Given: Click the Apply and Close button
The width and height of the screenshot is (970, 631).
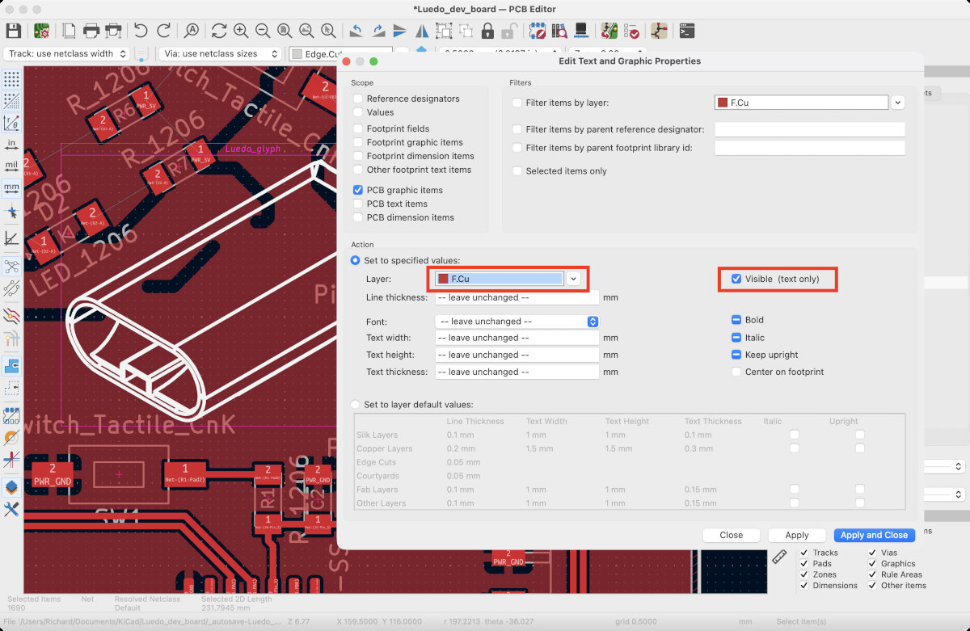Looking at the screenshot, I should (x=874, y=535).
